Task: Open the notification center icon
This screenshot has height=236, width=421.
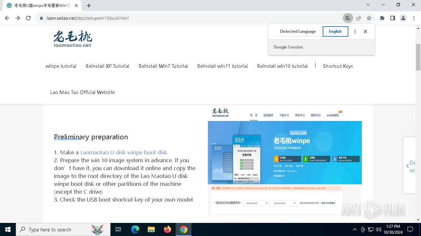Action: point(410,229)
